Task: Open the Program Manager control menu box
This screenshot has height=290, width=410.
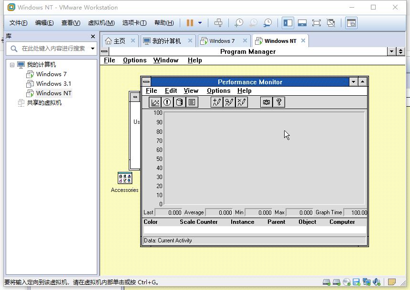Action: point(104,51)
